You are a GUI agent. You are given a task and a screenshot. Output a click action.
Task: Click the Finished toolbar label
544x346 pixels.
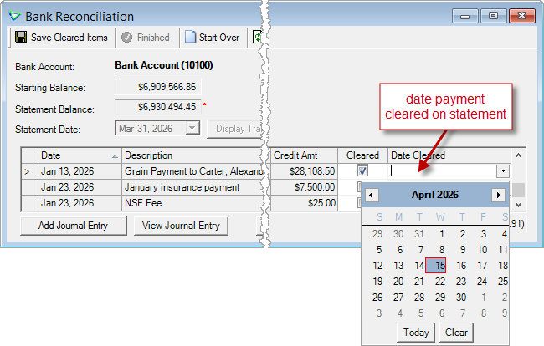[x=153, y=38]
